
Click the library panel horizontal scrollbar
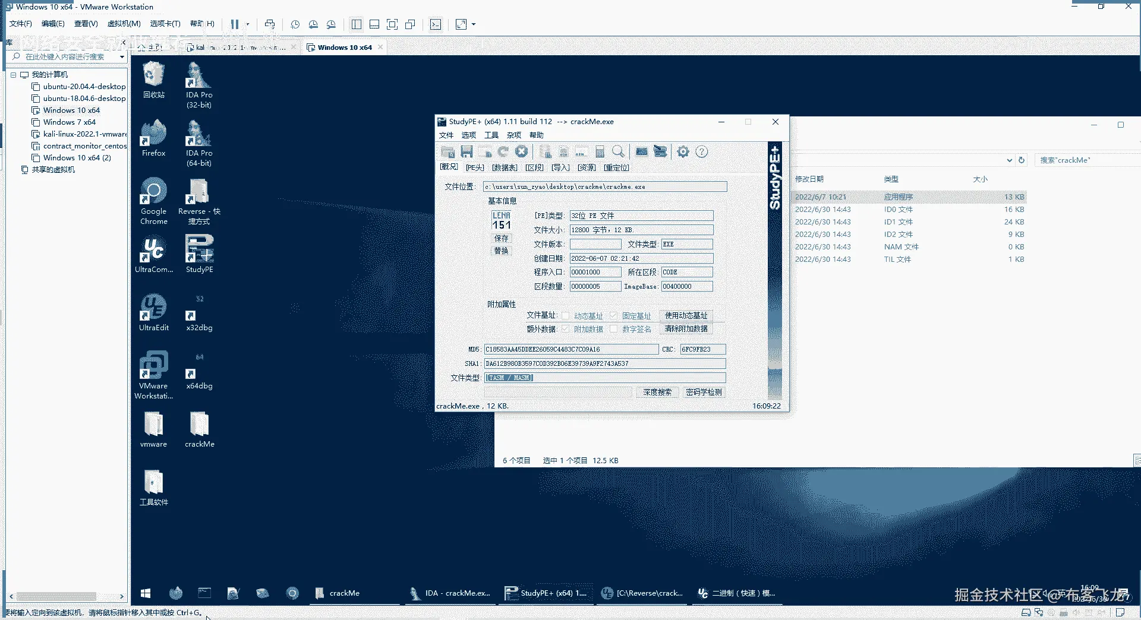click(56, 596)
